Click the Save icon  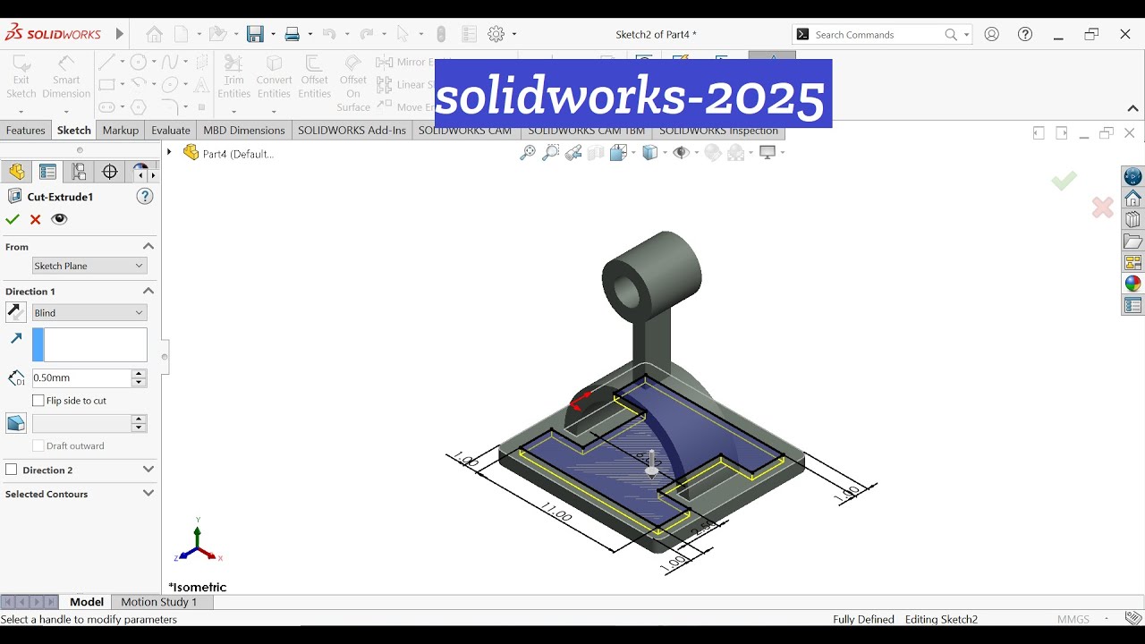pyautogui.click(x=256, y=34)
